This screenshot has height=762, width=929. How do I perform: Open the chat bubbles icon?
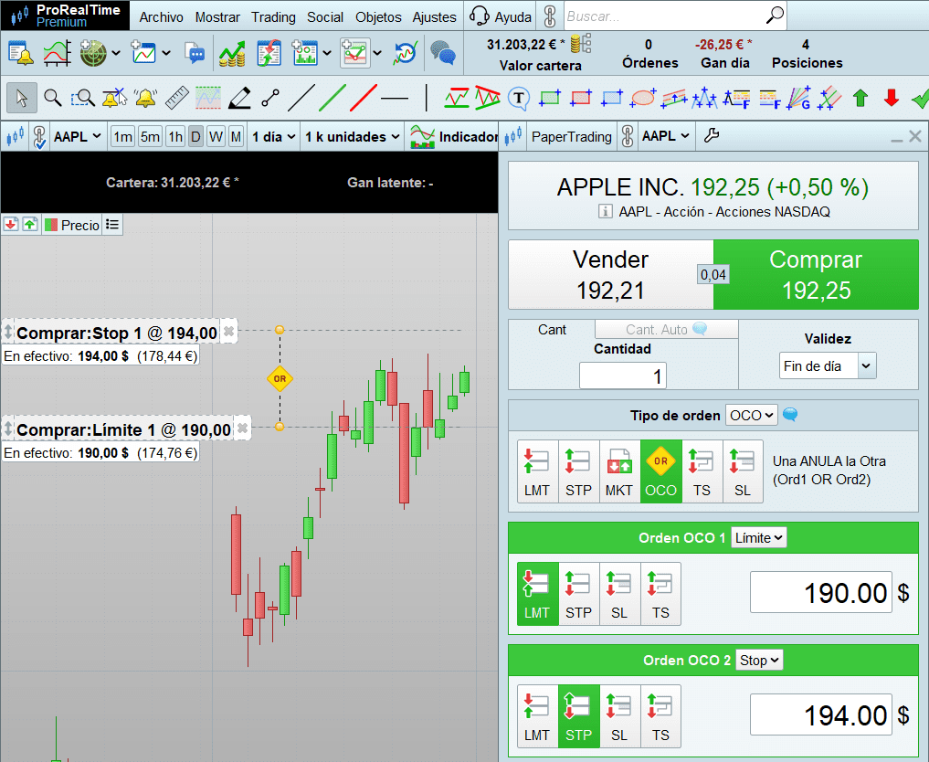pyautogui.click(x=443, y=53)
